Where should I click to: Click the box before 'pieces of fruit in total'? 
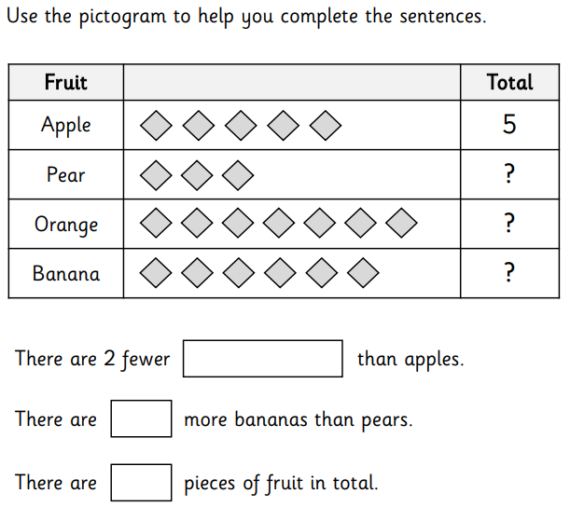point(141,483)
